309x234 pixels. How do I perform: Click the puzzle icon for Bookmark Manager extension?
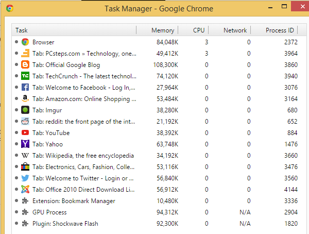click(25, 201)
